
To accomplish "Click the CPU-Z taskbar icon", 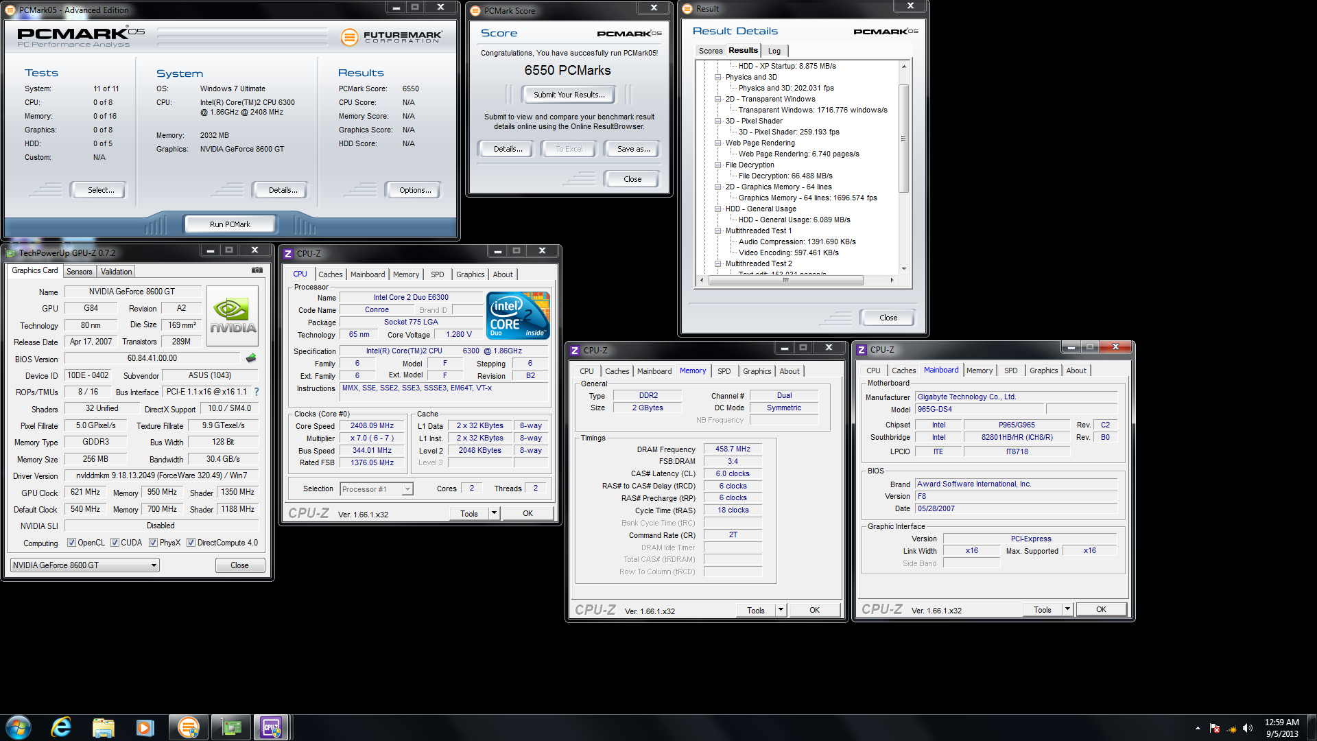I will tap(272, 727).
